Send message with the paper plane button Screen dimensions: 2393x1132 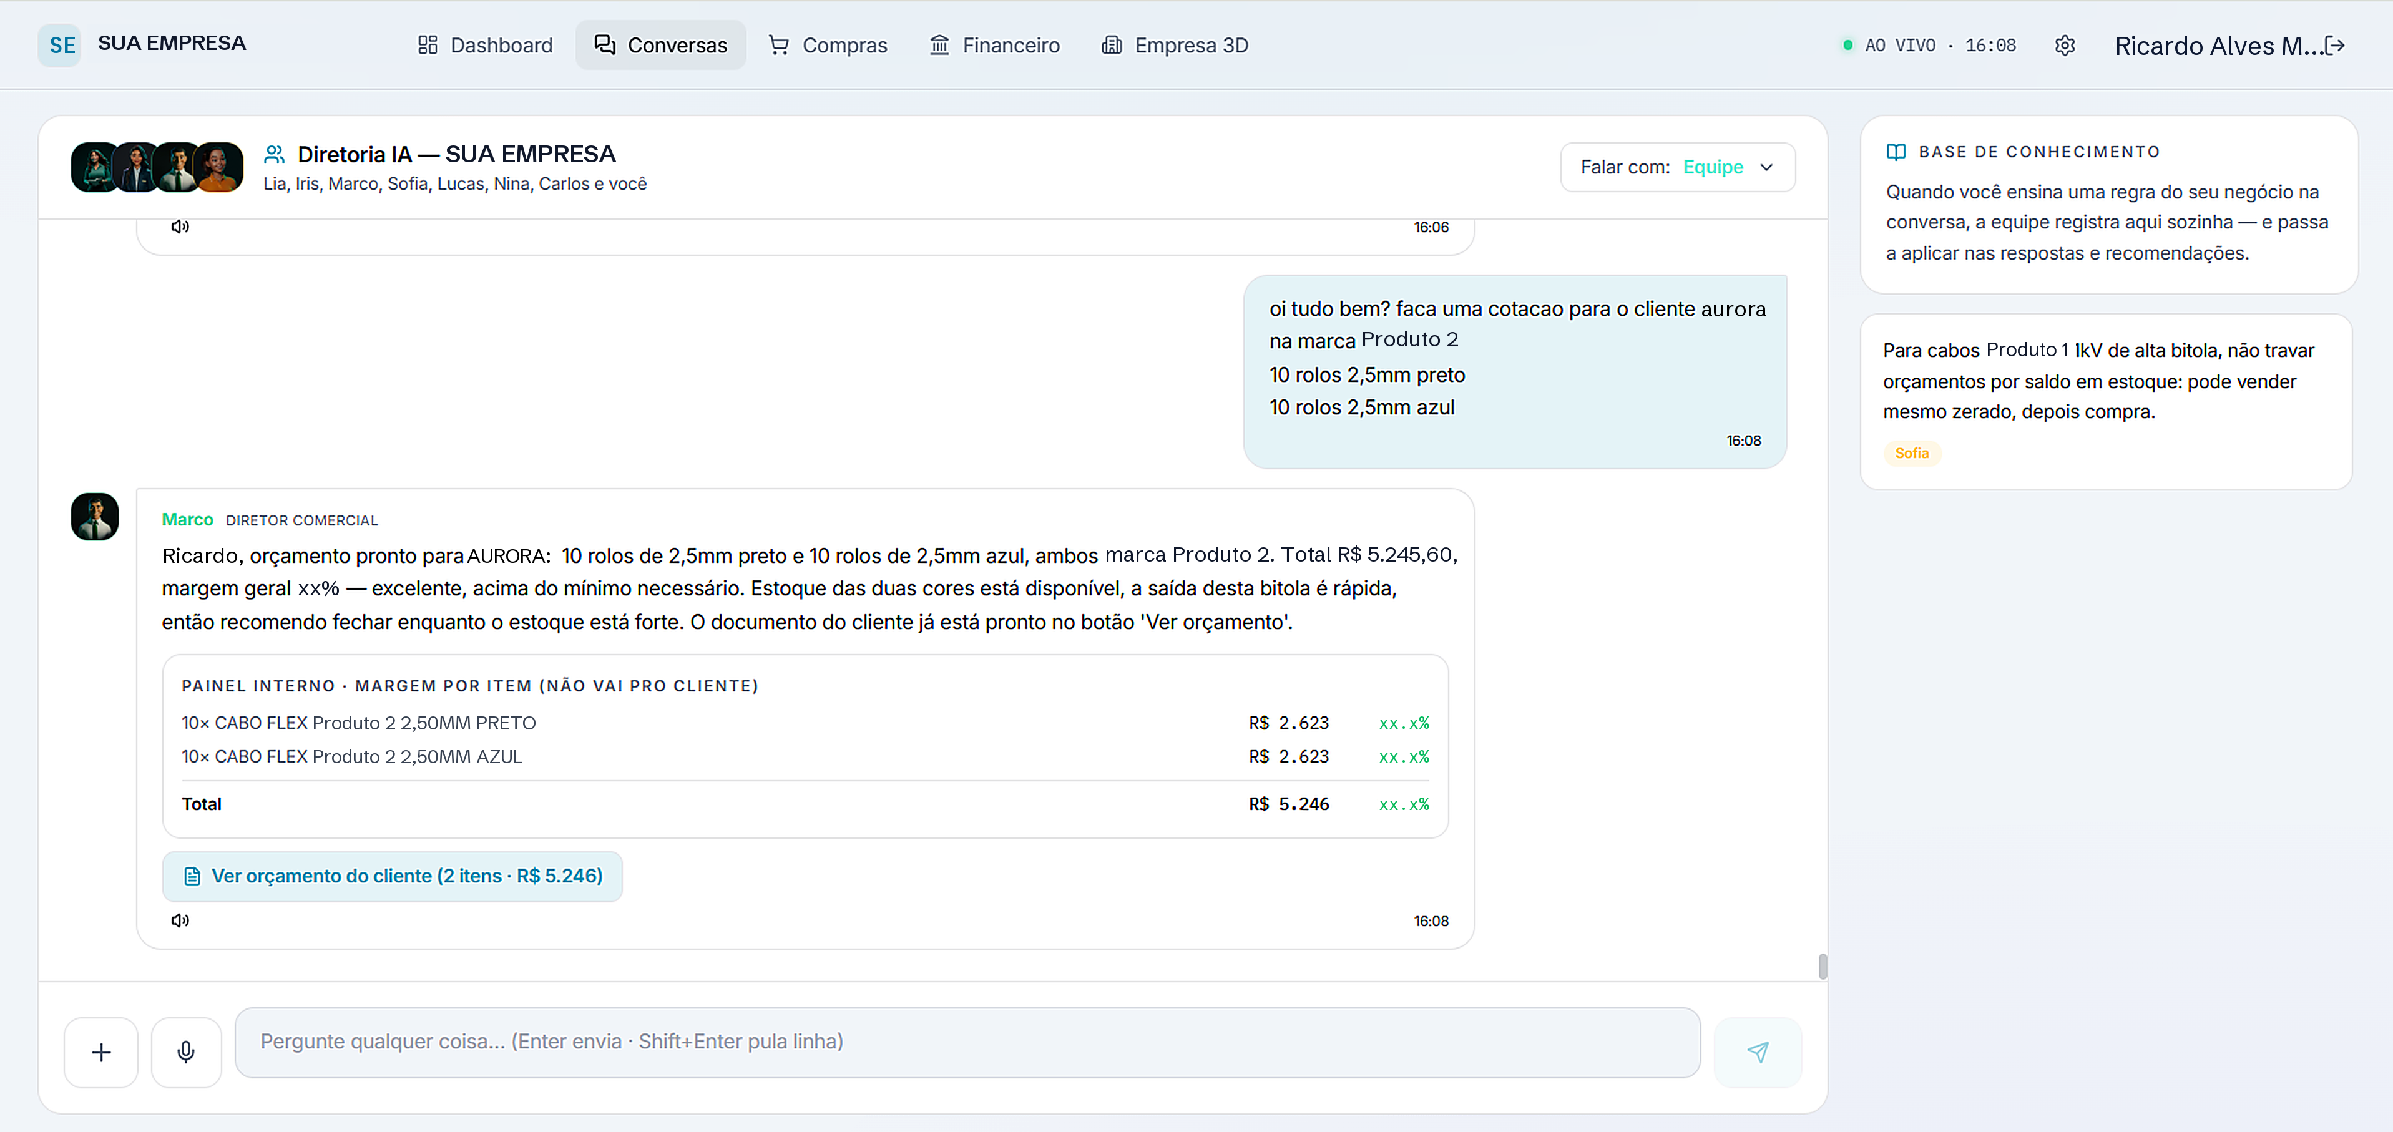tap(1756, 1051)
